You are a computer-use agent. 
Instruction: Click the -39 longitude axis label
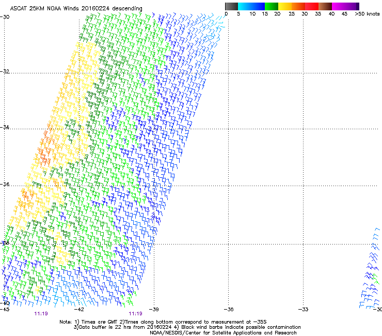[x=154, y=310]
